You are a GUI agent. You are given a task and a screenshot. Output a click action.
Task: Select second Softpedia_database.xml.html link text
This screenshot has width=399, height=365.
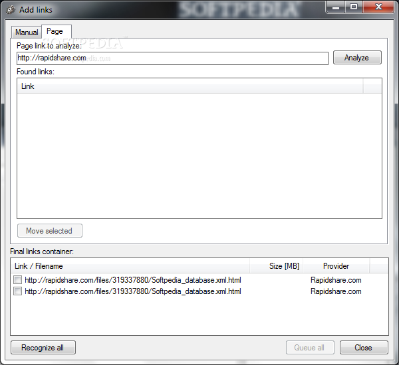[x=133, y=291]
